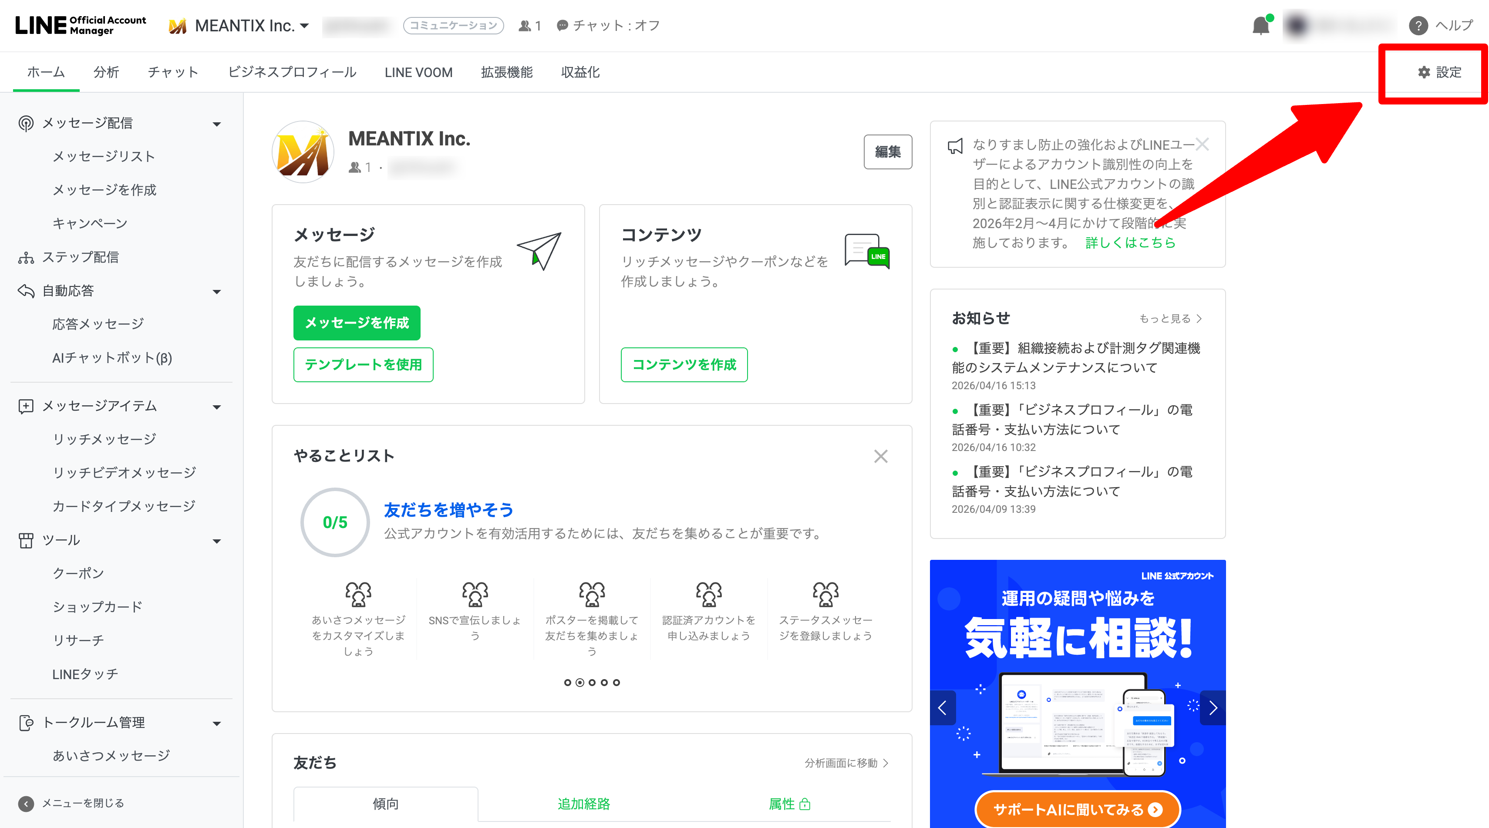This screenshot has width=1489, height=828.
Task: Switch to the ホーム tab
Action: pos(46,72)
